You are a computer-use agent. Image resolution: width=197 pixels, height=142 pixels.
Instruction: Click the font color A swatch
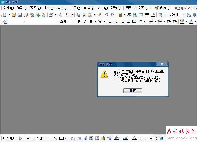(191, 21)
